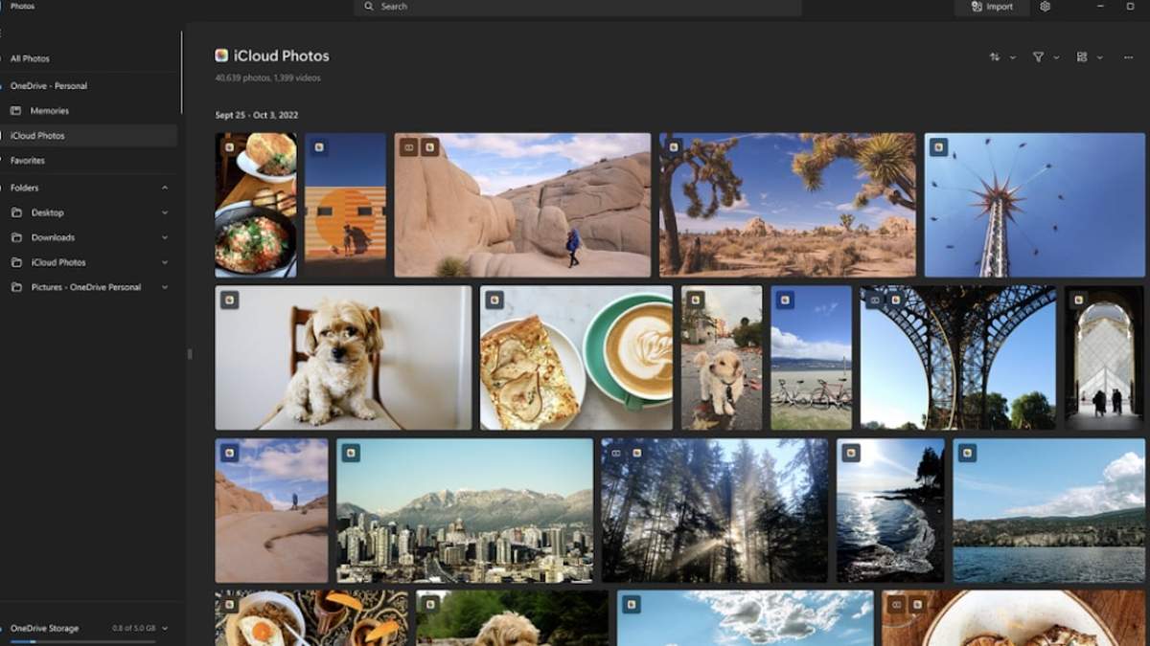Click iCloud badge on swing ride photo
Viewport: 1150px width, 646px height.
tap(938, 147)
